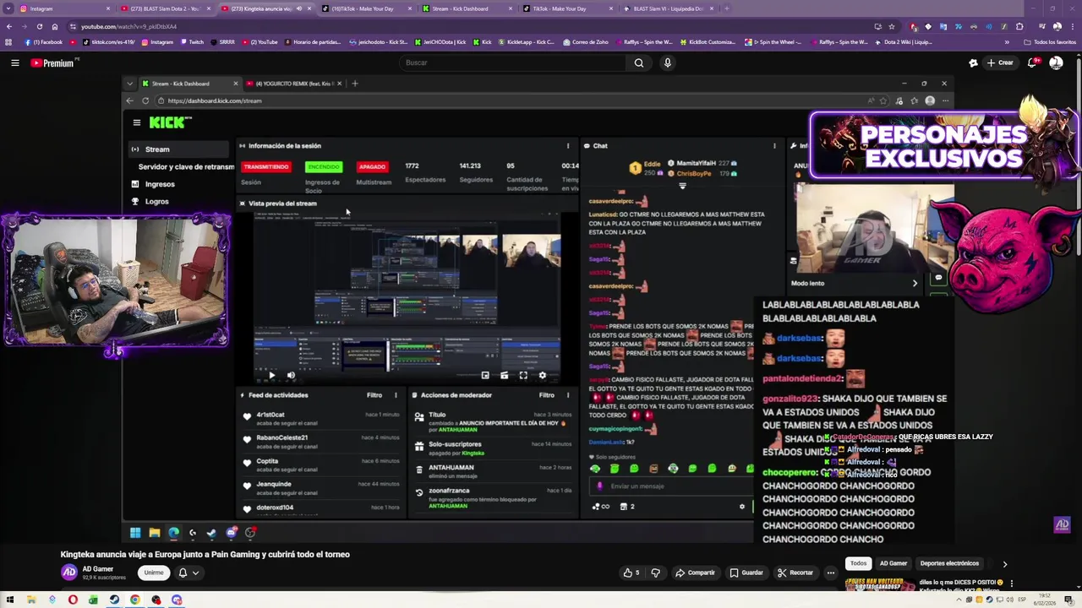The width and height of the screenshot is (1082, 608).
Task: Open the Twitch bookmark
Action: 191,41
